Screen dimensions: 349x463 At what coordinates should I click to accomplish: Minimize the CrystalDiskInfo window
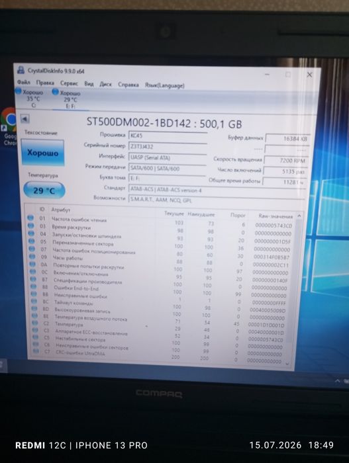(x=267, y=74)
